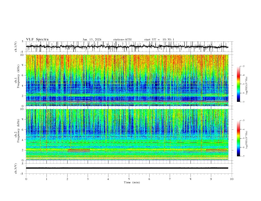Image resolution: width=261 pixels, height=201 pixels.
Task: Click the upper color bar's log(PSD) label
Action: coord(247,86)
